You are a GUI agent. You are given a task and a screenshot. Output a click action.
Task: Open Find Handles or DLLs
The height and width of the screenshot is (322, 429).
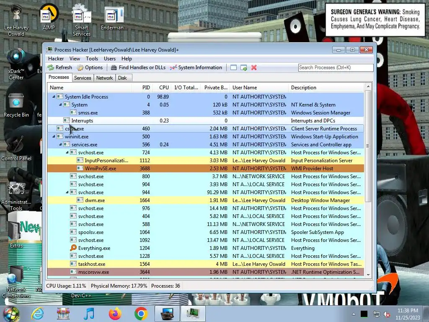(x=138, y=68)
